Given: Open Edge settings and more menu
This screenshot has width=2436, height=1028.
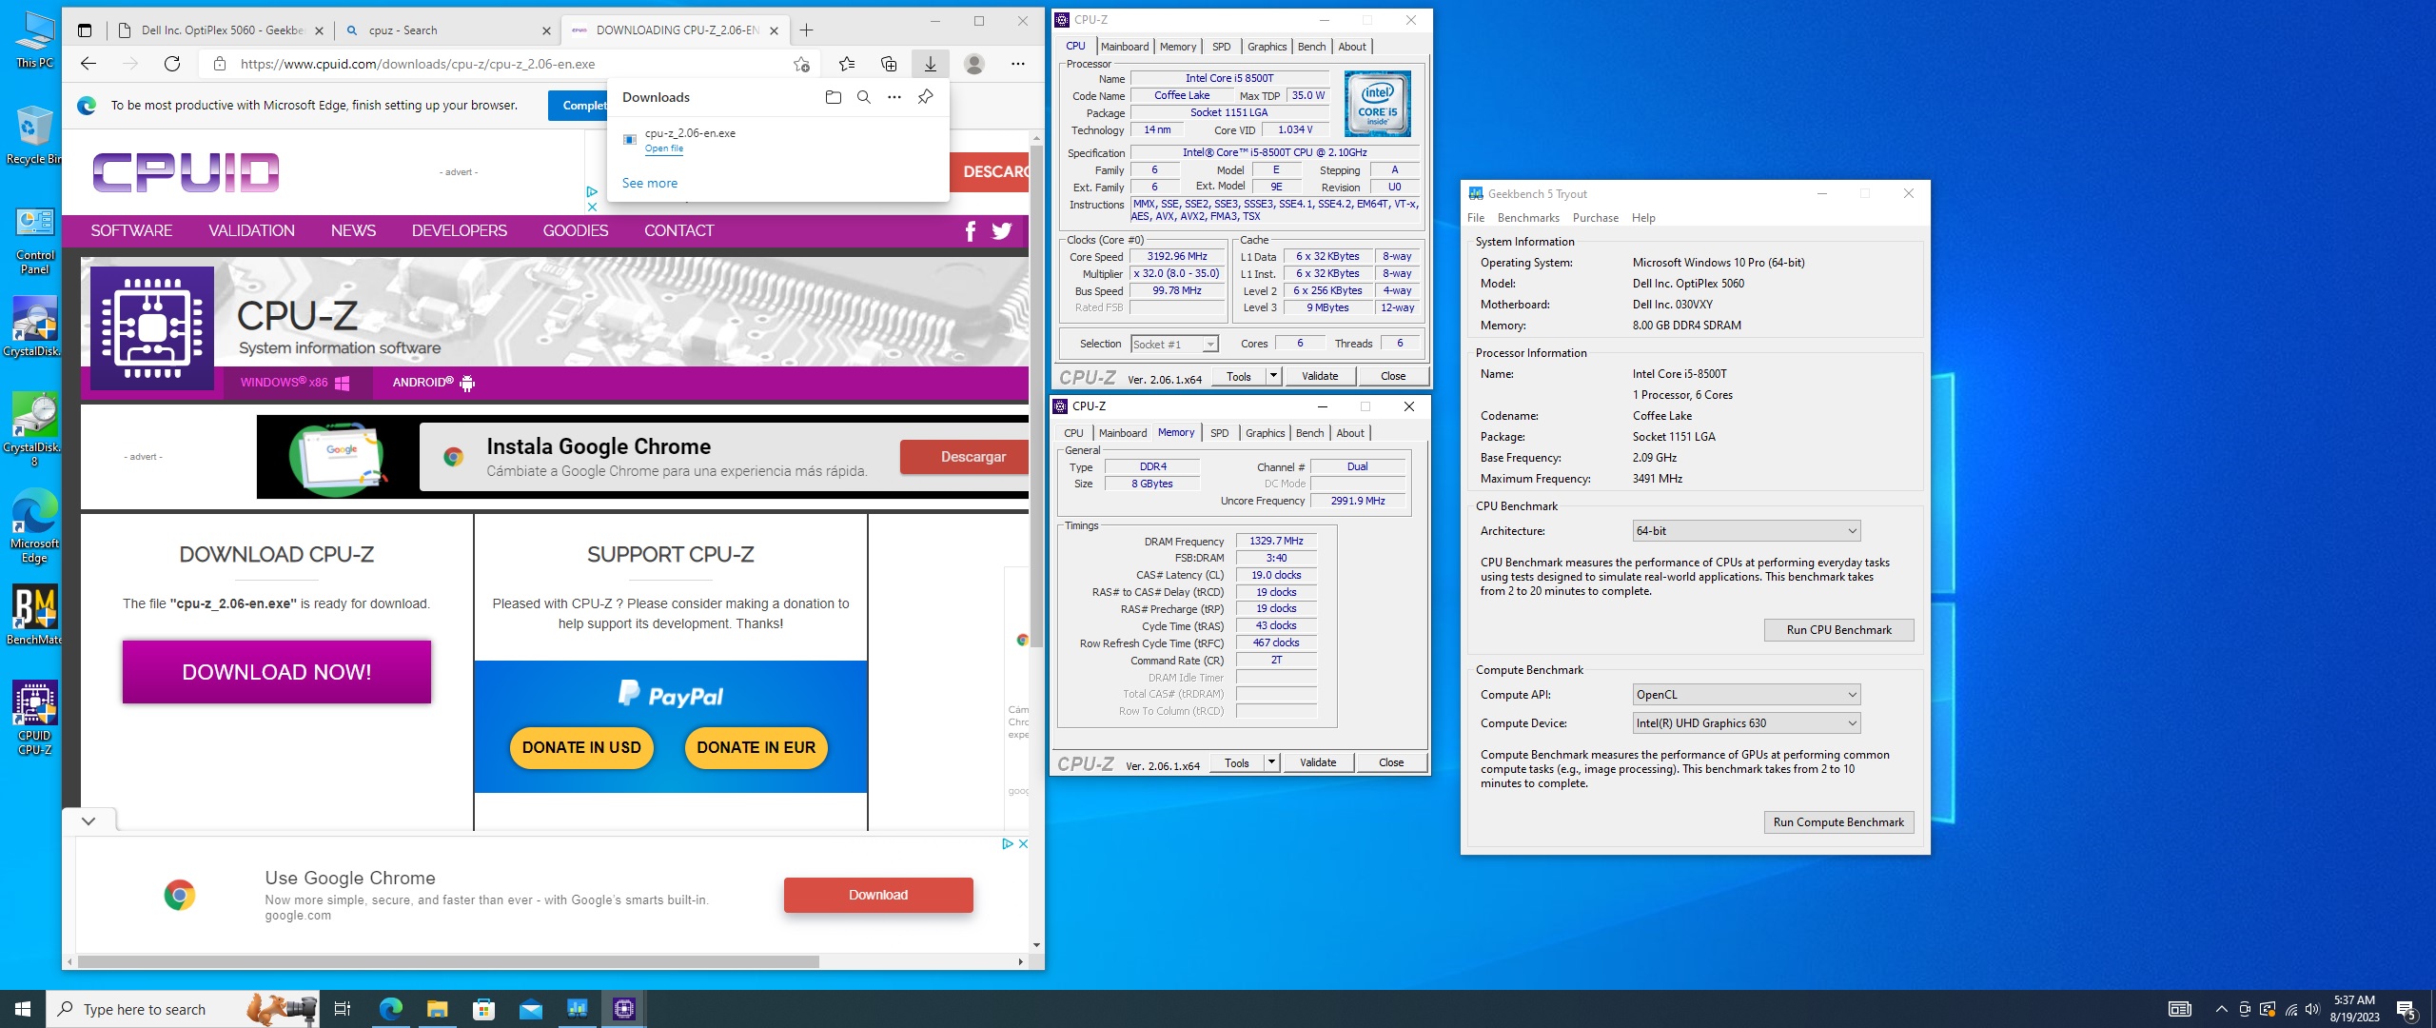Looking at the screenshot, I should (1018, 64).
